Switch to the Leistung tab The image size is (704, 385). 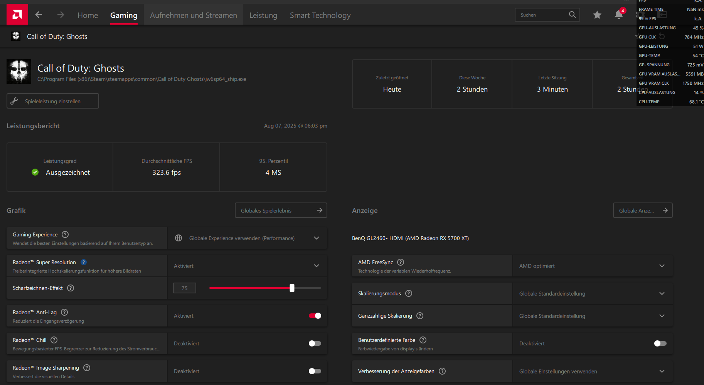click(263, 15)
